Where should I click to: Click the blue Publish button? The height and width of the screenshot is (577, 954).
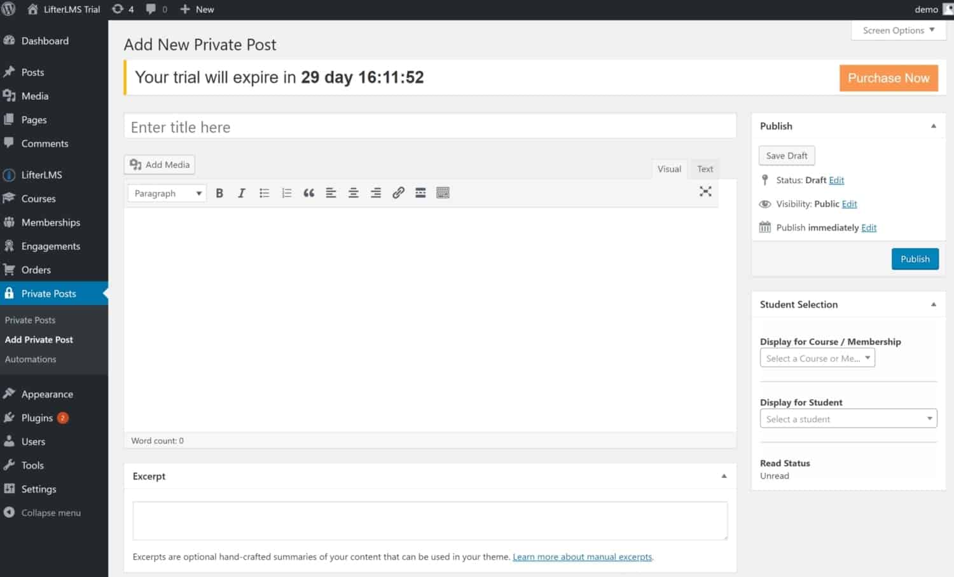pos(915,259)
